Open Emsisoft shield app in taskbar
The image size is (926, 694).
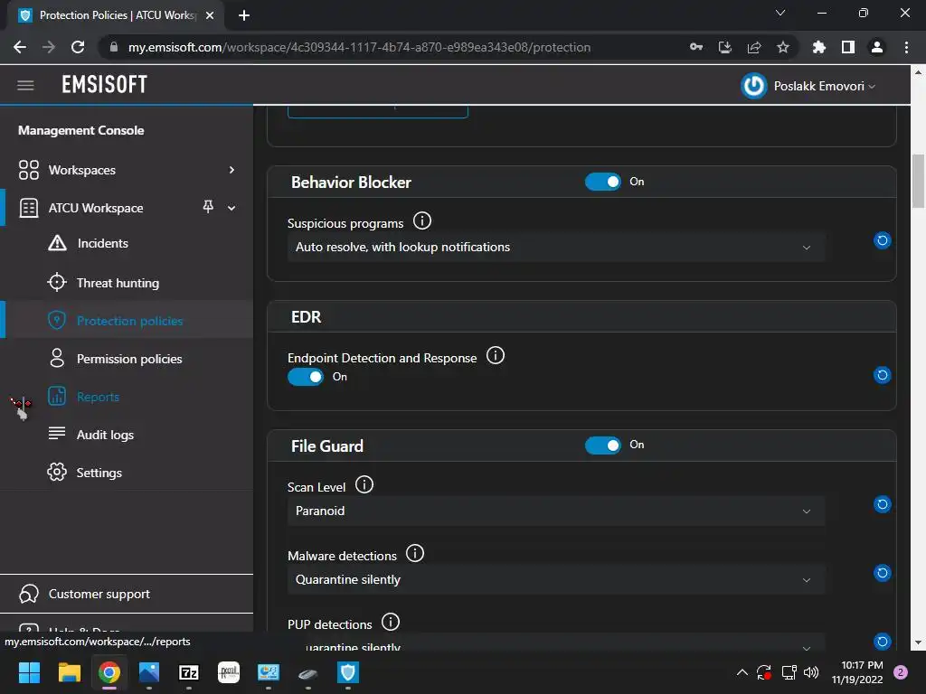coord(348,672)
